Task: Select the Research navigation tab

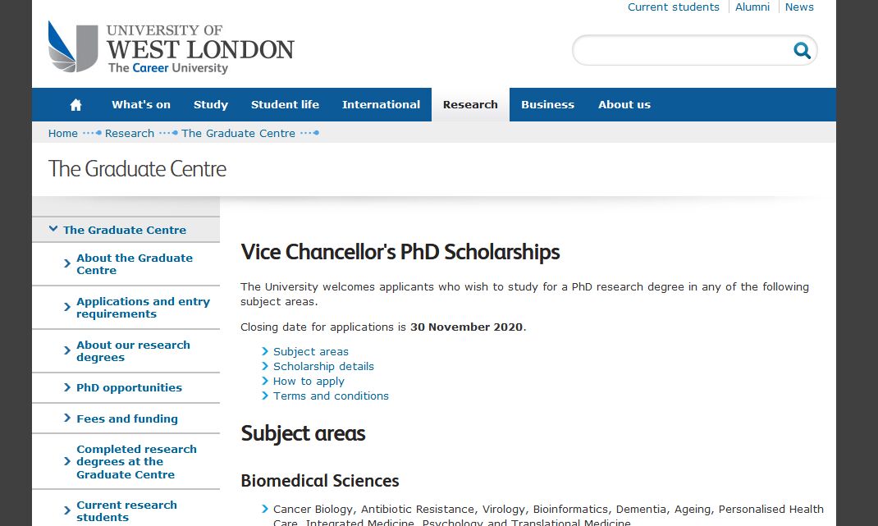Action: point(470,105)
